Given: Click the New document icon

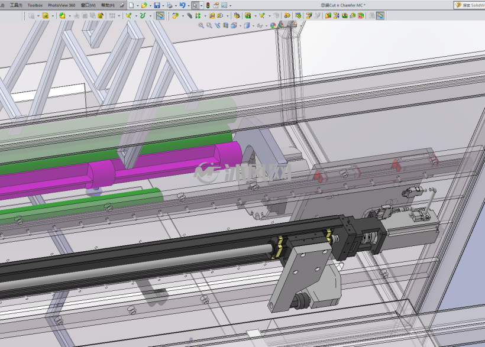Looking at the screenshot, I should pos(131,5).
